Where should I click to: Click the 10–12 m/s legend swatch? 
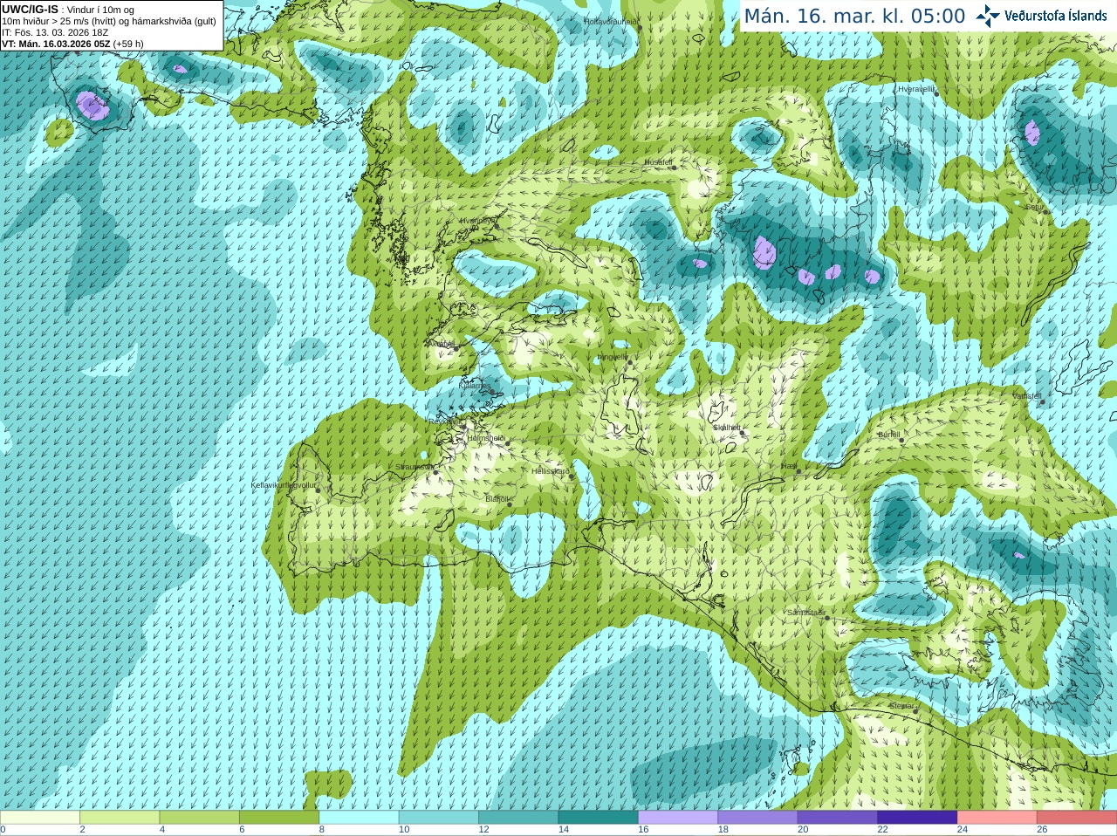(x=439, y=818)
